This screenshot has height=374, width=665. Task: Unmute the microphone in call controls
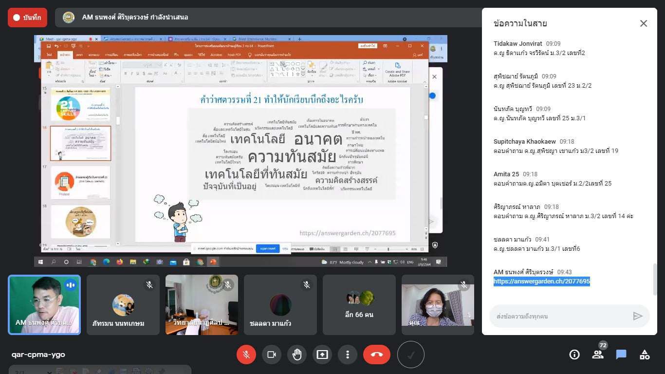click(246, 355)
